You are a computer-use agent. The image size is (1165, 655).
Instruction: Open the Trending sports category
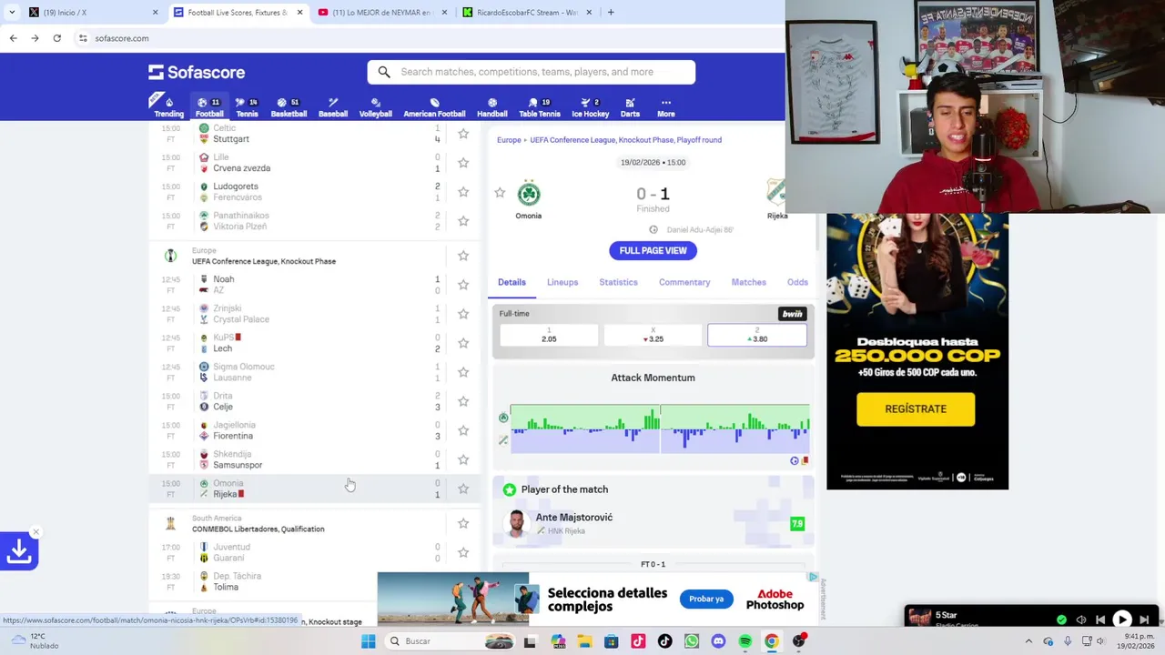[x=168, y=107]
